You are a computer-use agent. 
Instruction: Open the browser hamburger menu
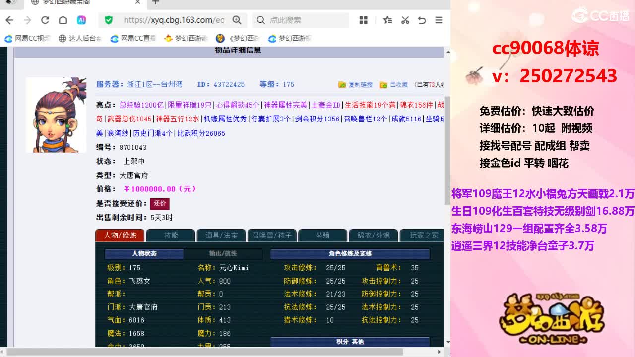click(x=439, y=20)
